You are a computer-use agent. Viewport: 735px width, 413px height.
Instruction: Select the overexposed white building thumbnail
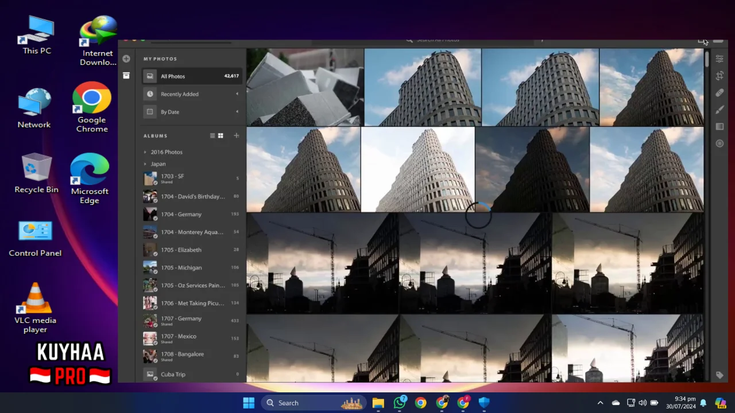[x=418, y=170]
